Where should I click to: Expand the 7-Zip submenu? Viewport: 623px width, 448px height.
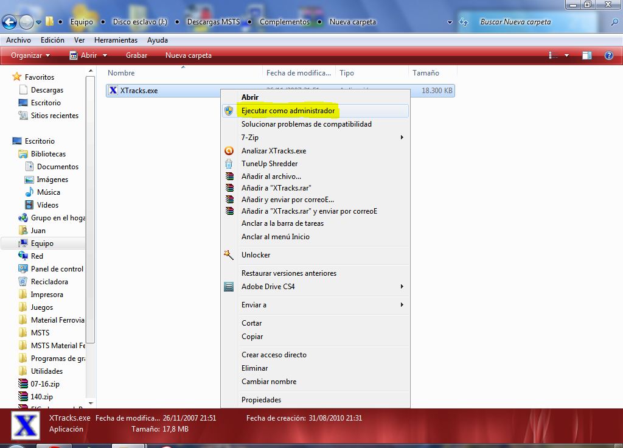(402, 138)
